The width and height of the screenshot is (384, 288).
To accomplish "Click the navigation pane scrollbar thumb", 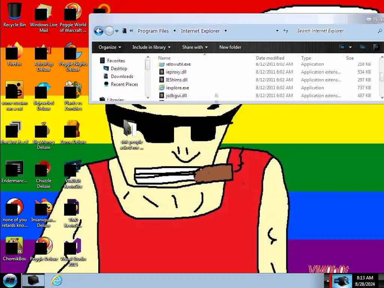I will click(147, 65).
